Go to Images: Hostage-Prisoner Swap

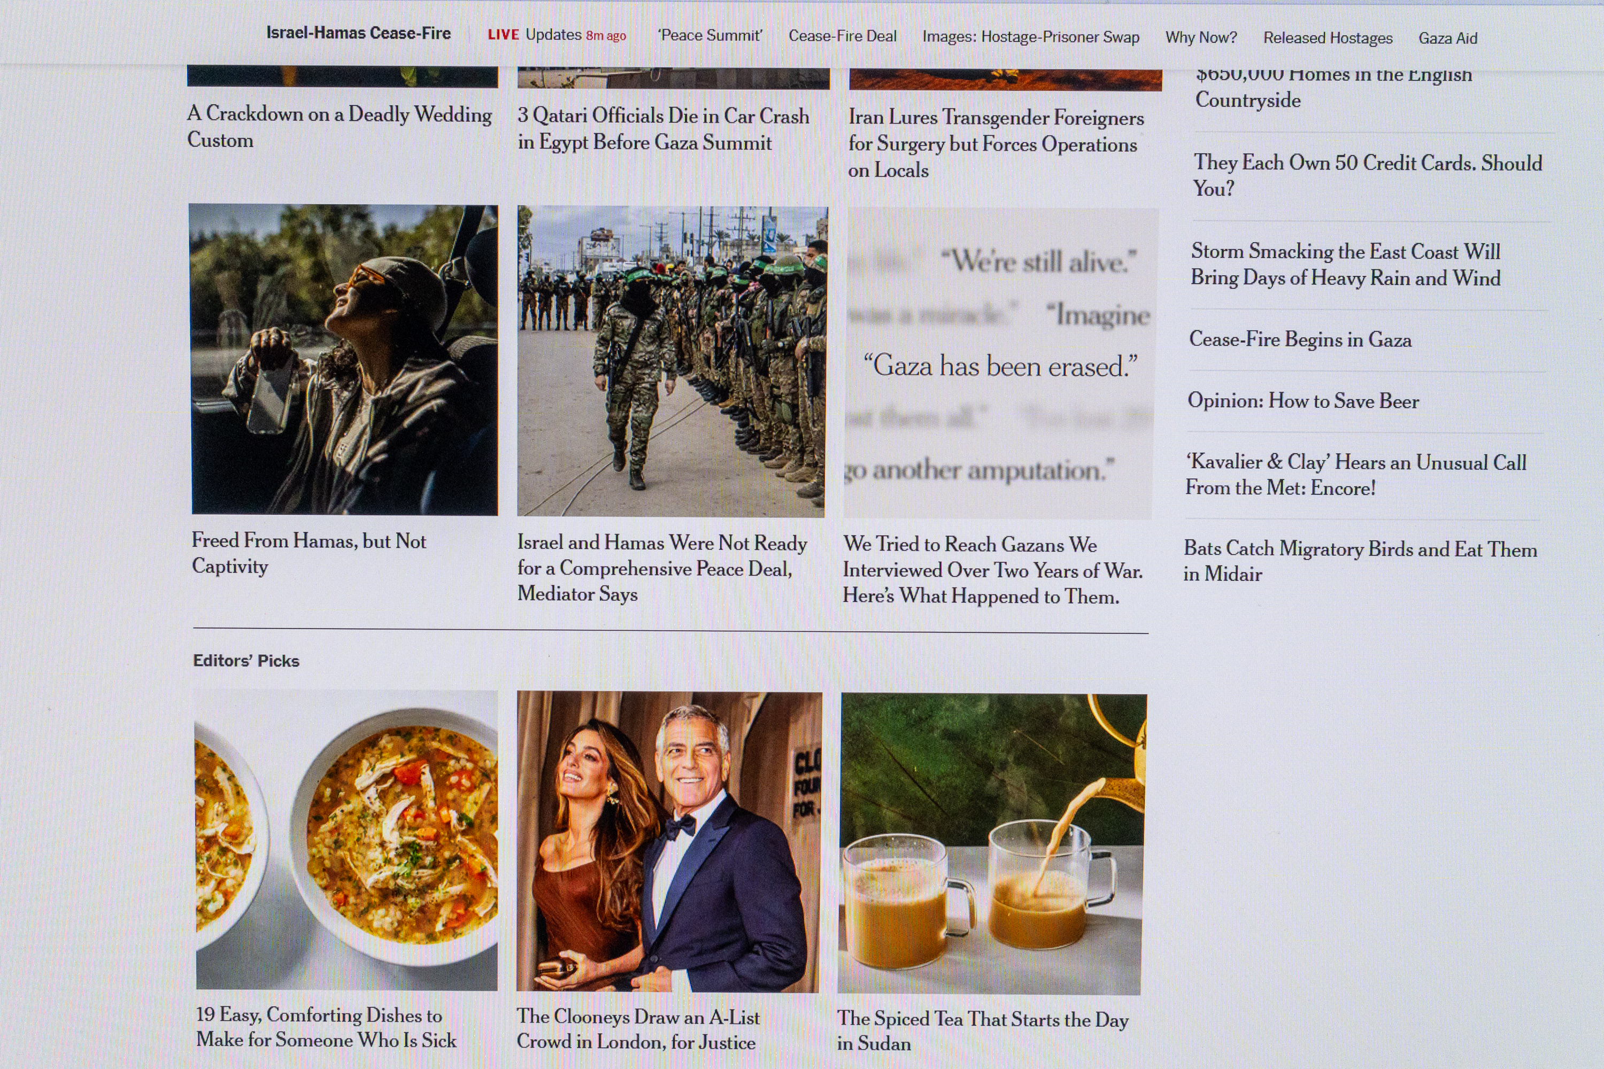1030,37
